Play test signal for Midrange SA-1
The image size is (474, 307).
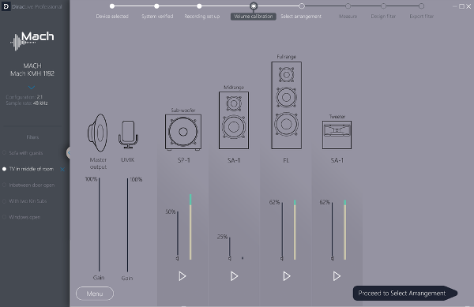(x=235, y=276)
